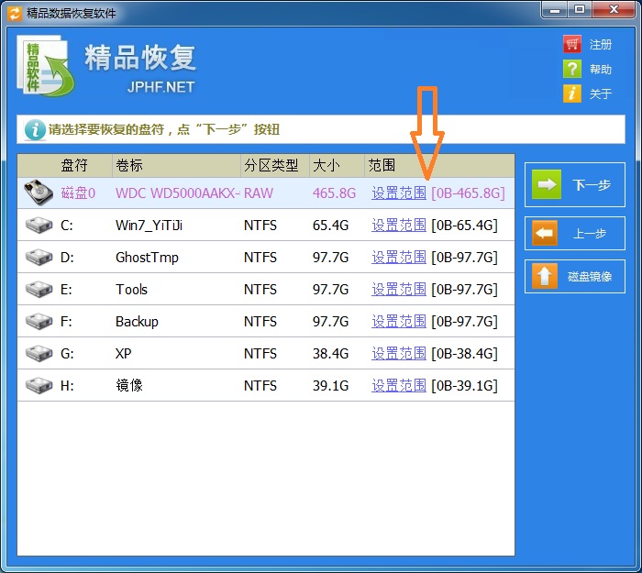
Task: Select the GhostTmp volume label
Action: (x=147, y=257)
